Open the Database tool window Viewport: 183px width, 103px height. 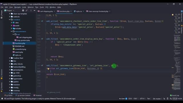pos(182,29)
